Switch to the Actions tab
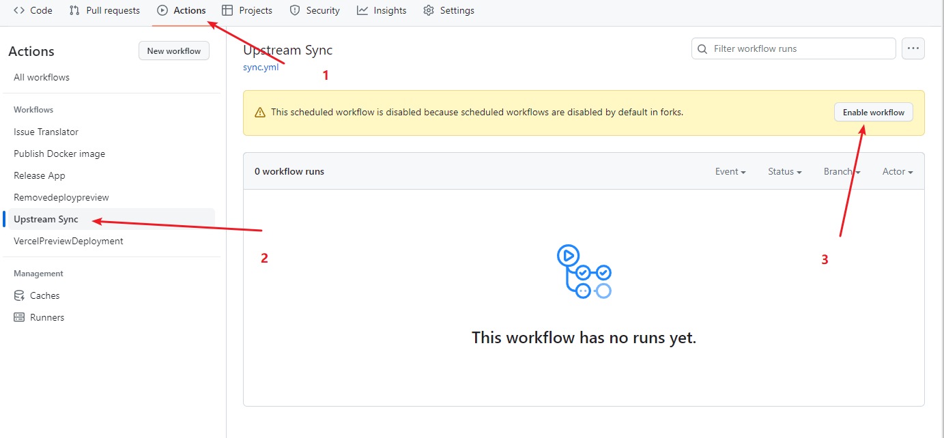This screenshot has height=438, width=944. pyautogui.click(x=182, y=10)
